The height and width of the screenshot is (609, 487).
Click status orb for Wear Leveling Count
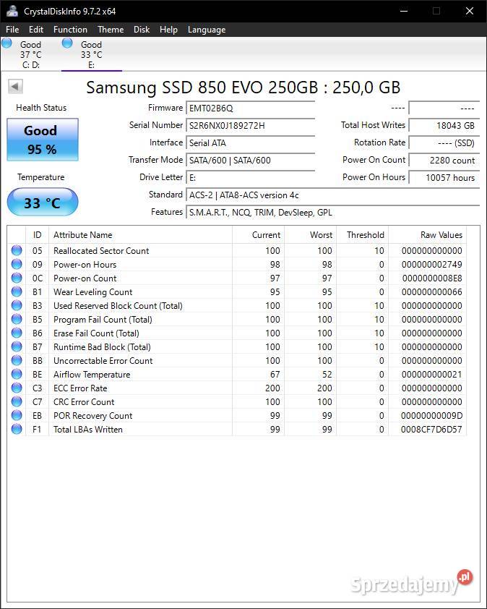pos(17,291)
